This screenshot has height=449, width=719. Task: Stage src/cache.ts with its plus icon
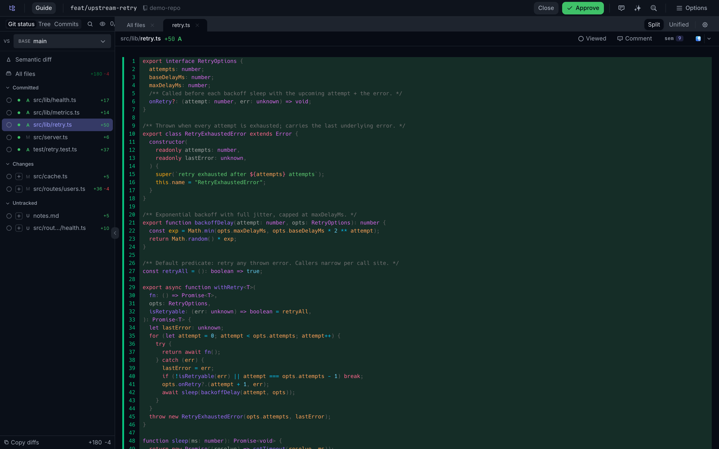coord(19,176)
